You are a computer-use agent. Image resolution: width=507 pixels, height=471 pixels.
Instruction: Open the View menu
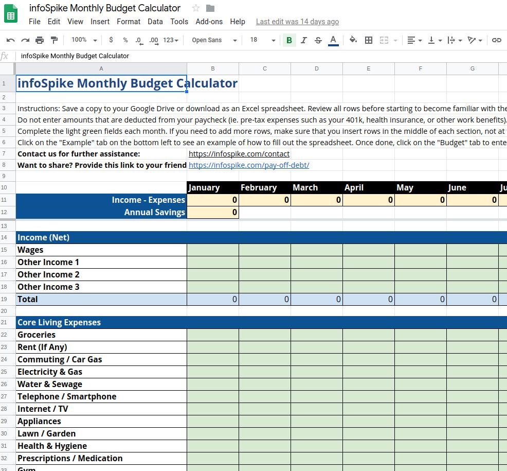point(76,22)
